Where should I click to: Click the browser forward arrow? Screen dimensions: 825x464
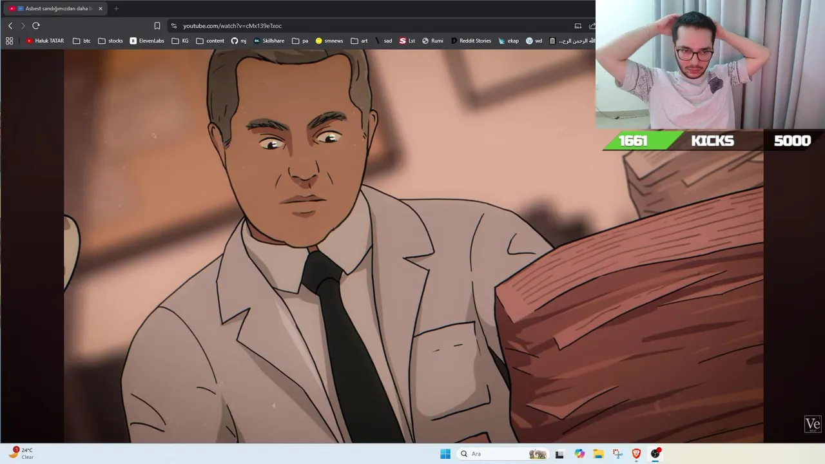[23, 26]
